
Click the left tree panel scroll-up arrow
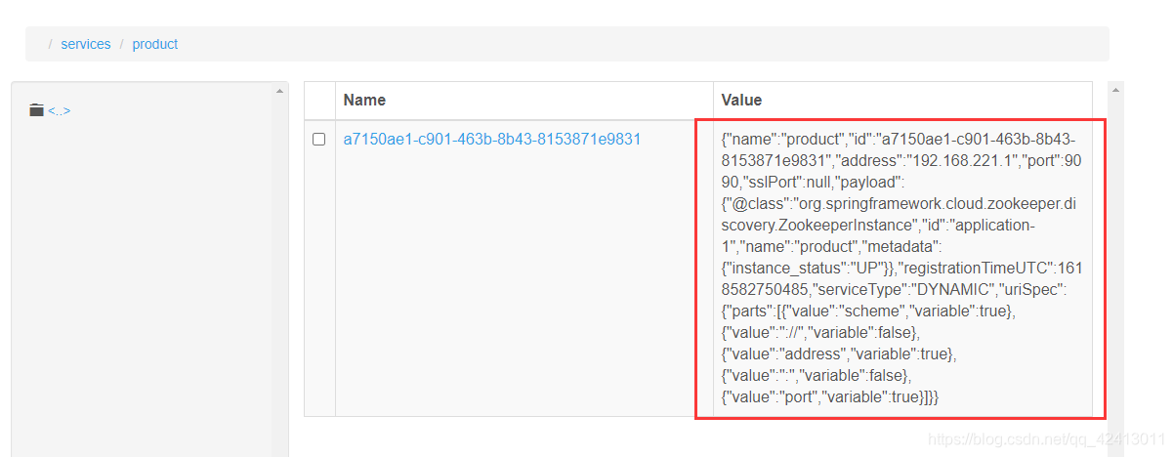281,92
